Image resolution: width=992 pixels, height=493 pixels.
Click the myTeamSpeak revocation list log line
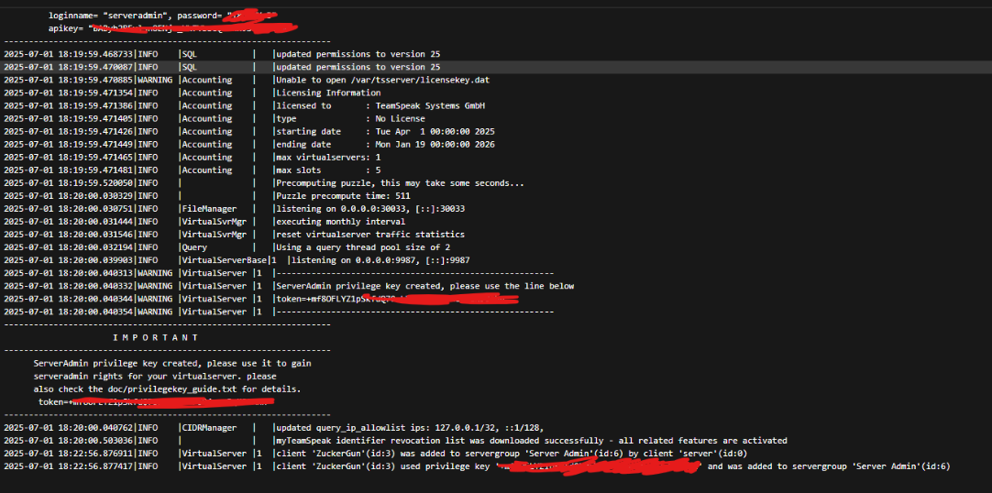(x=531, y=440)
